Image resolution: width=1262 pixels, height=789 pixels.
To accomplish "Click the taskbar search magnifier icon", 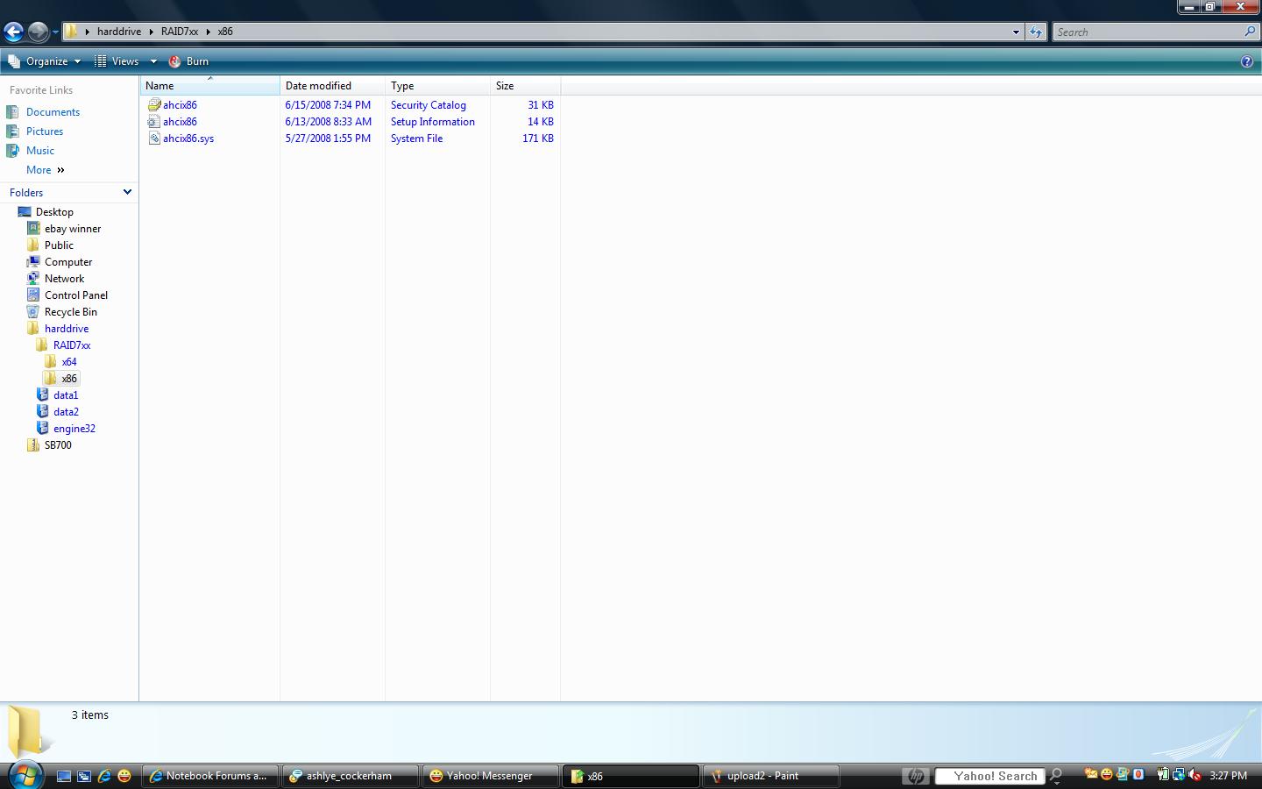I will (1056, 776).
